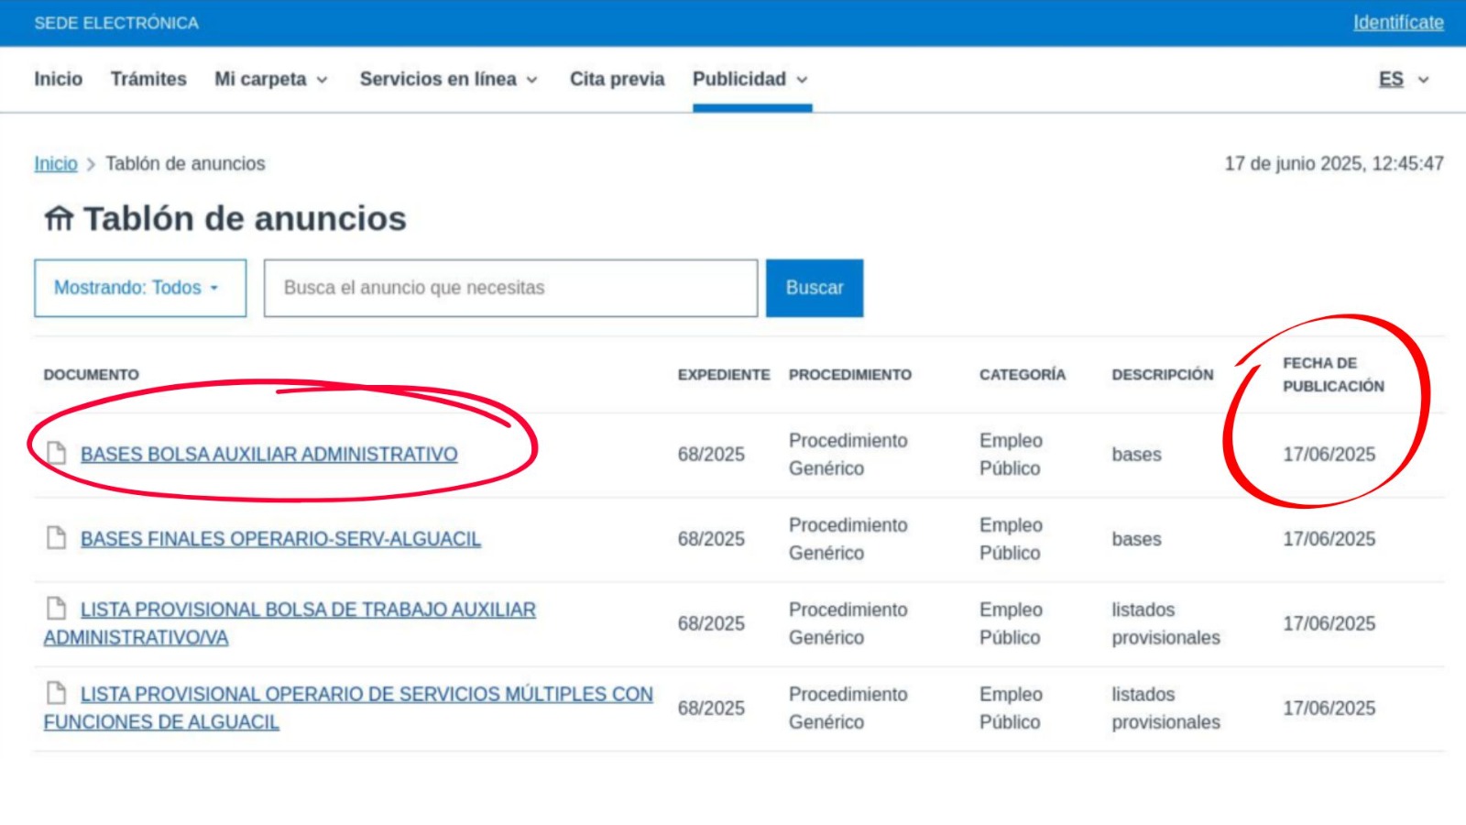Click the Identifícate login link
This screenshot has width=1466, height=825.
pos(1397,23)
